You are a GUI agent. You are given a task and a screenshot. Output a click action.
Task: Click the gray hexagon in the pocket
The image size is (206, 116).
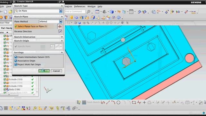click(126, 61)
